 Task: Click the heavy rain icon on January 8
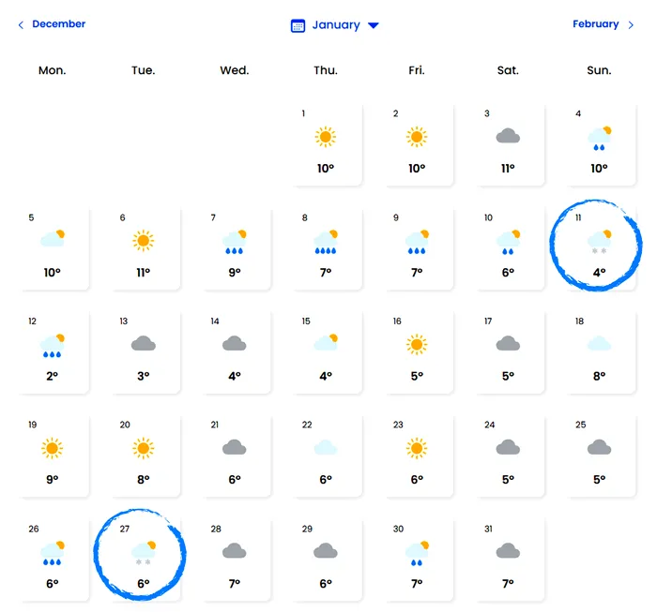(326, 243)
